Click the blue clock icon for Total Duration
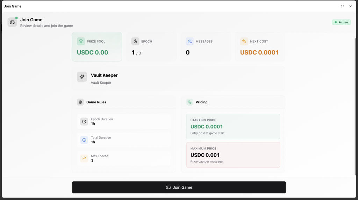 [84, 140]
